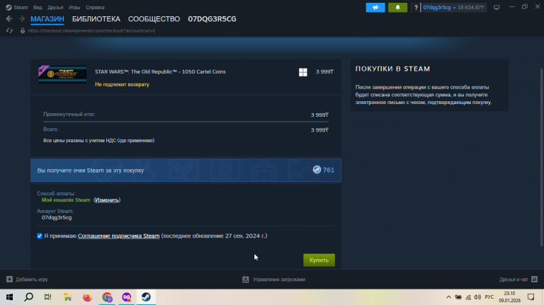Click the 761 points value
544x305 pixels.
pos(329,170)
